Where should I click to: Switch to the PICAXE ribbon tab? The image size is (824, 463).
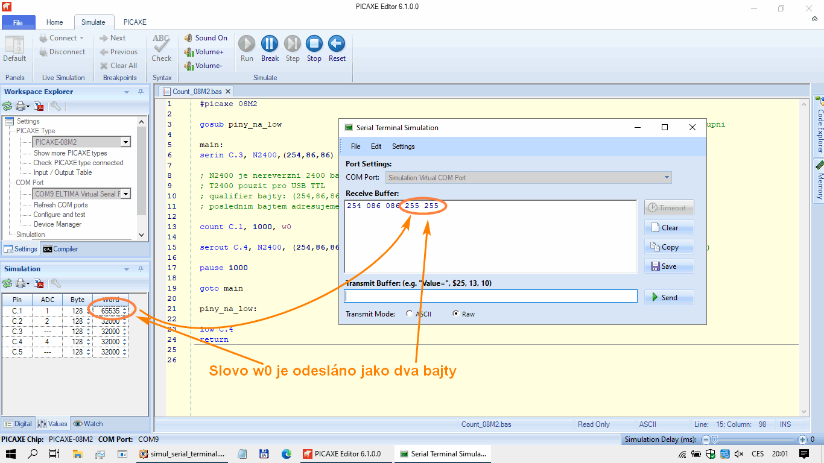click(x=135, y=22)
